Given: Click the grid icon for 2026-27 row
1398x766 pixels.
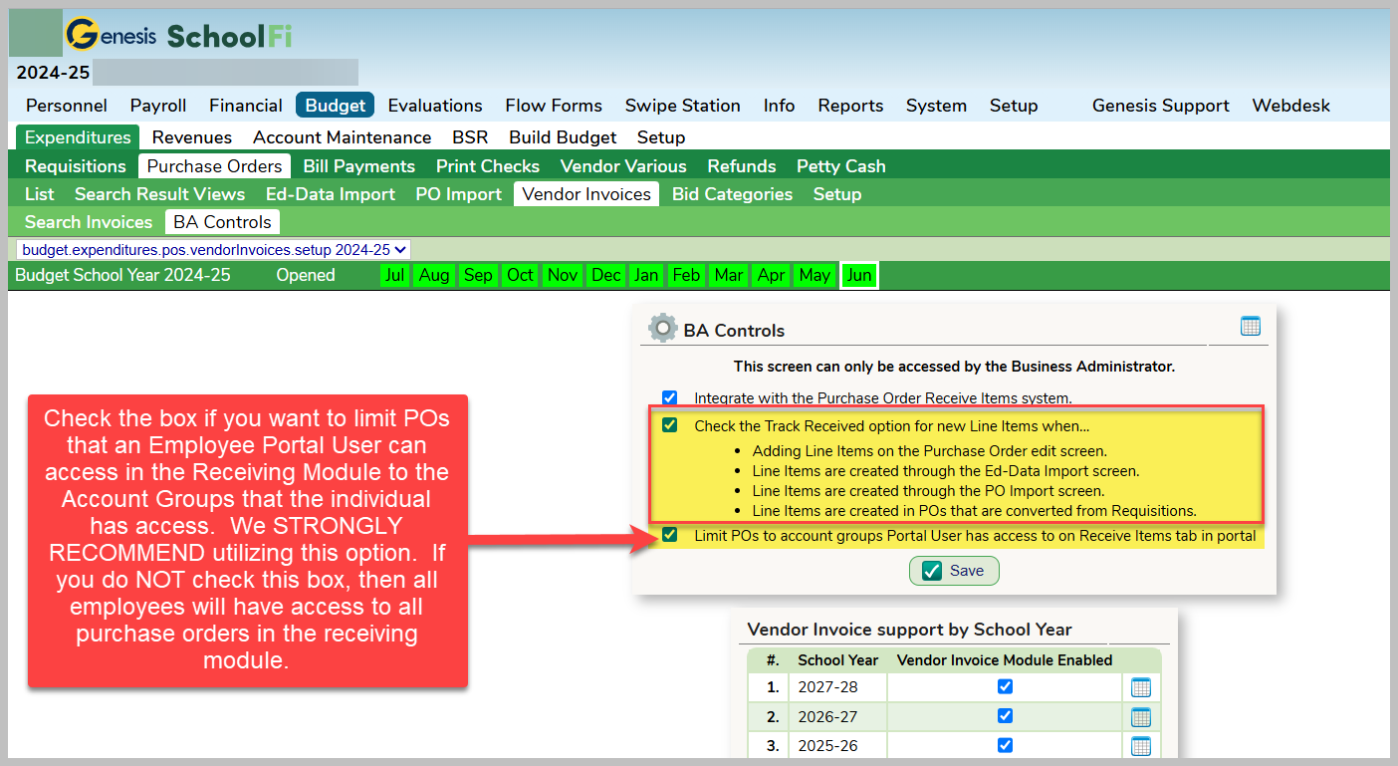Looking at the screenshot, I should click(x=1141, y=717).
